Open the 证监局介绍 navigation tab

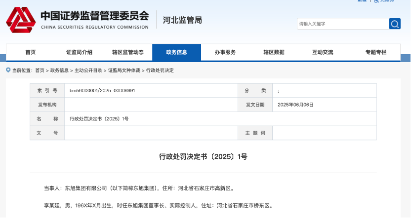point(79,52)
